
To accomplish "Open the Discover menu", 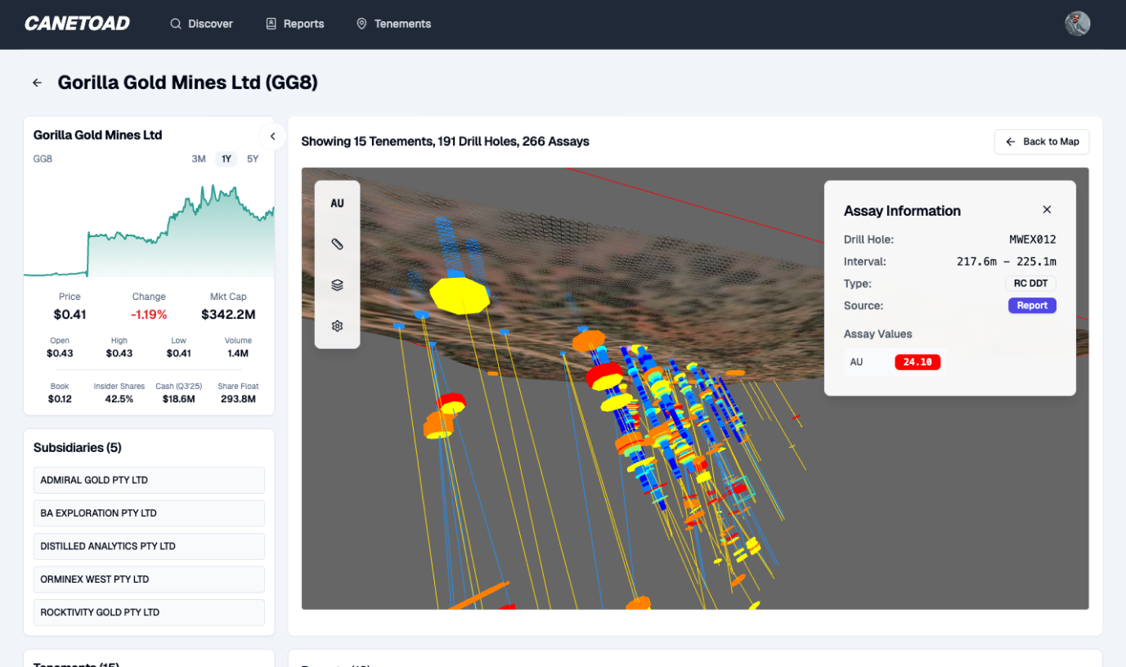I will point(202,24).
